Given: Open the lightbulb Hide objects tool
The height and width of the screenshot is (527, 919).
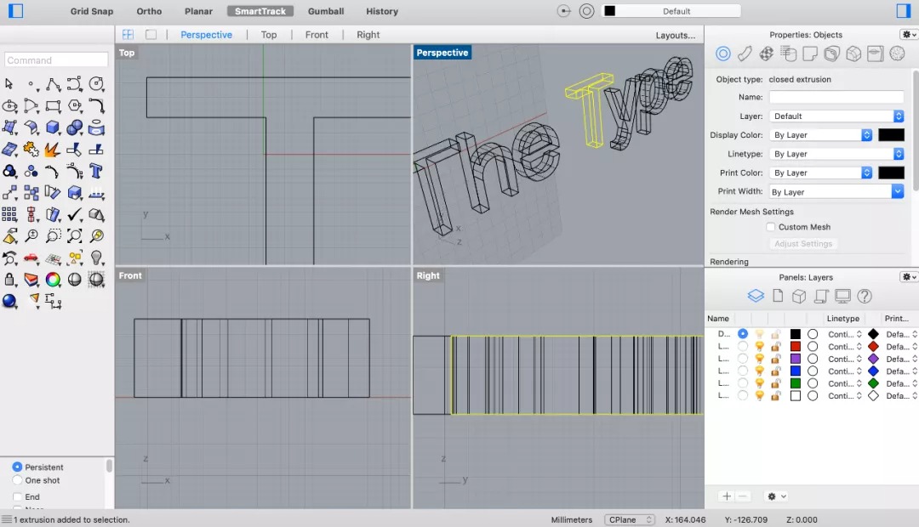Looking at the screenshot, I should 97,258.
